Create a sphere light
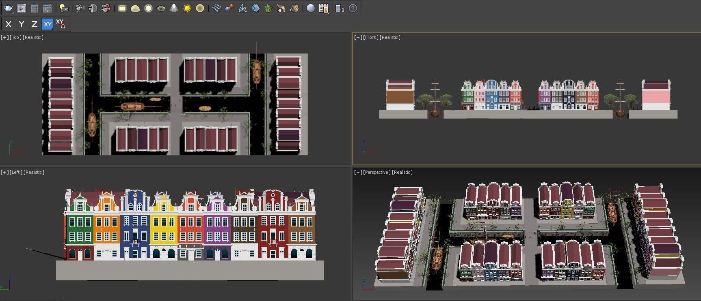This screenshot has width=701, height=301. [148, 8]
